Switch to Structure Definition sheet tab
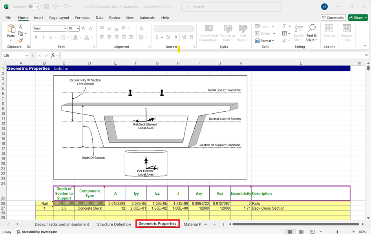The image size is (371, 234). click(x=114, y=224)
